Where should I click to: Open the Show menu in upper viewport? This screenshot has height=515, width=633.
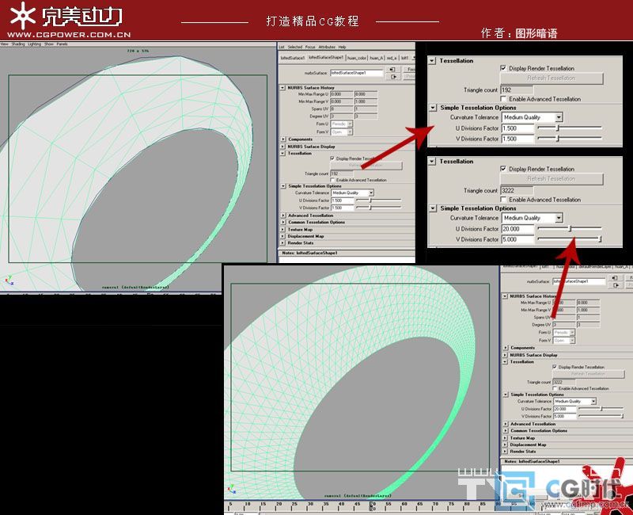point(49,44)
